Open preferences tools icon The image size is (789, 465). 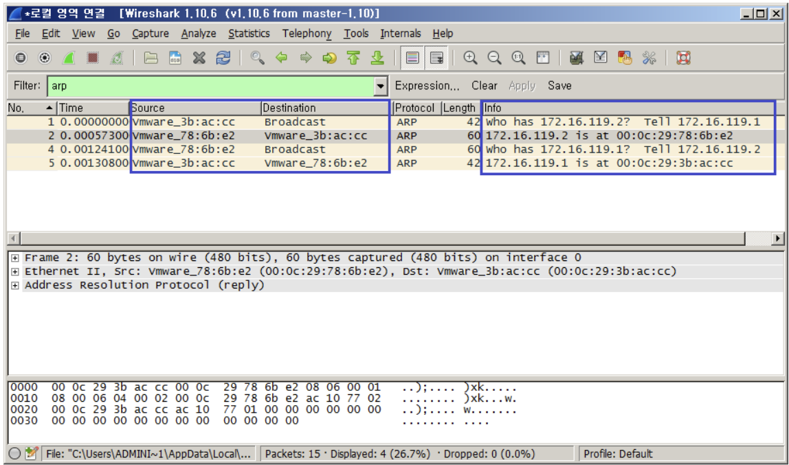click(x=649, y=58)
